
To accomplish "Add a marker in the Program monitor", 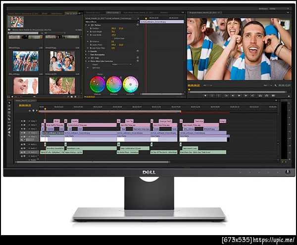I will coord(205,96).
